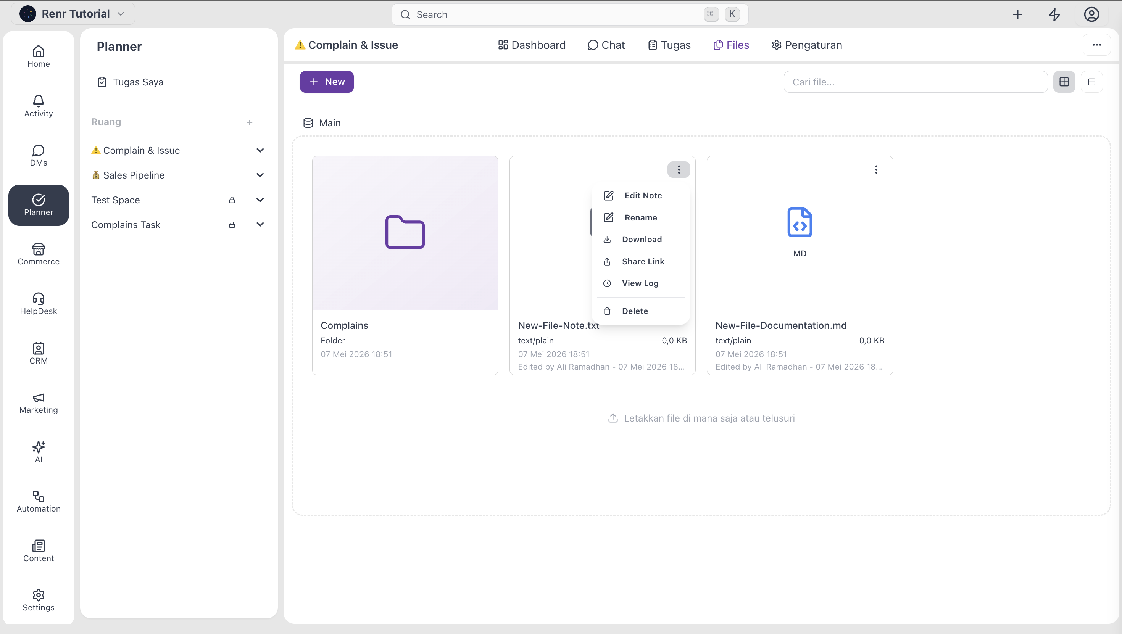
Task: Open the Commerce module icon
Action: [x=38, y=249]
